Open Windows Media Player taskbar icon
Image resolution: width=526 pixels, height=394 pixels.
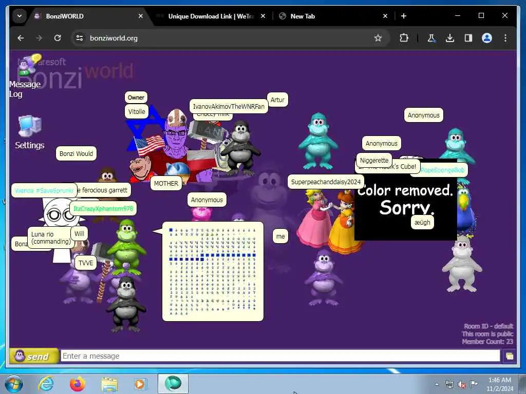coord(141,384)
